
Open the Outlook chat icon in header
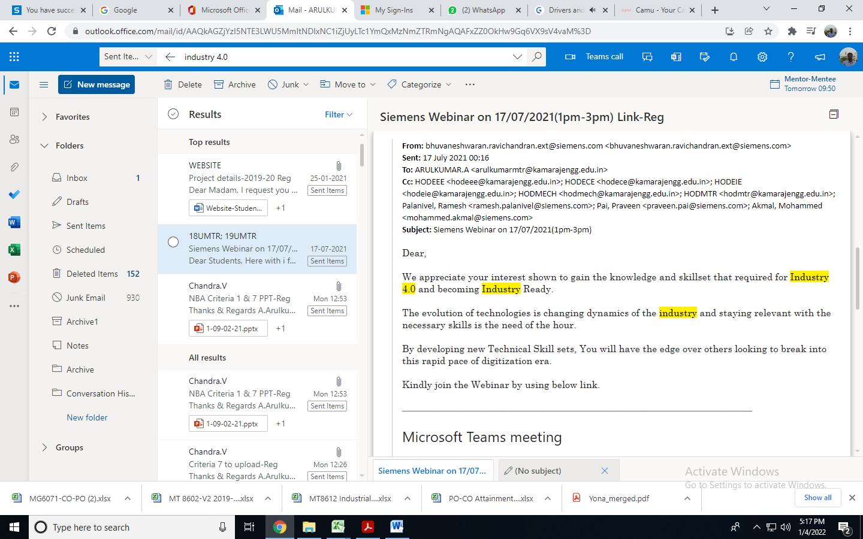647,57
